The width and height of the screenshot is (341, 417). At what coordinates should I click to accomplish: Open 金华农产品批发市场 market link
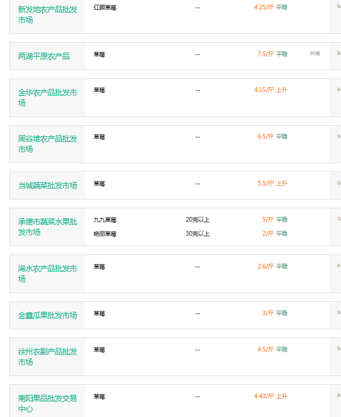(x=47, y=98)
